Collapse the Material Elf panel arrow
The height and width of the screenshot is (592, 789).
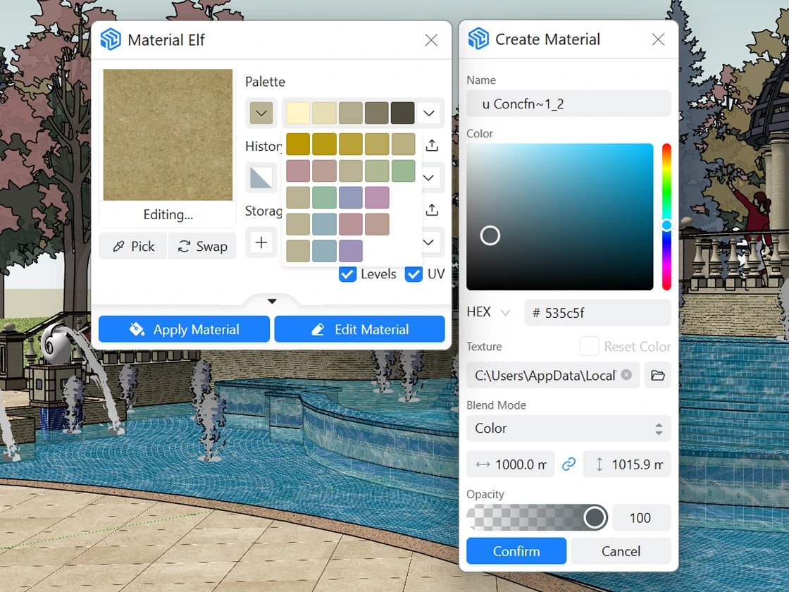coord(272,301)
